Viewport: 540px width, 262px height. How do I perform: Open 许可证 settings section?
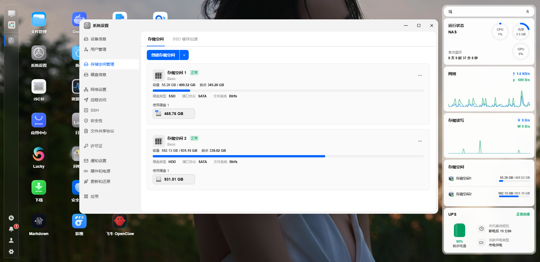pos(110,146)
